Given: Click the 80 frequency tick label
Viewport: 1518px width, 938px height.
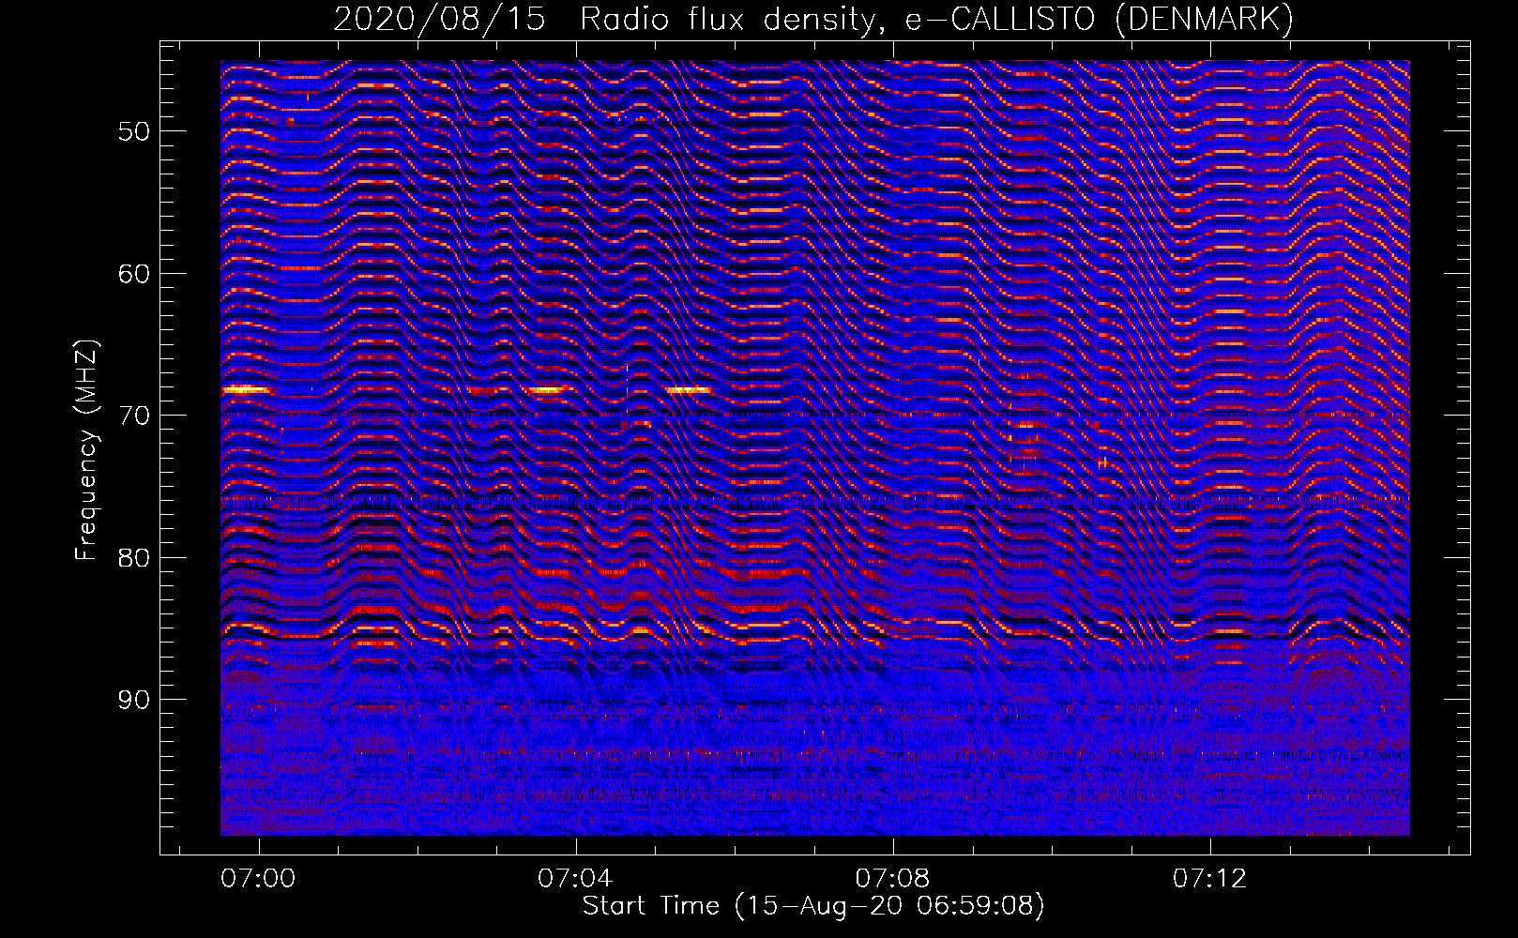Looking at the screenshot, I should click(x=134, y=558).
